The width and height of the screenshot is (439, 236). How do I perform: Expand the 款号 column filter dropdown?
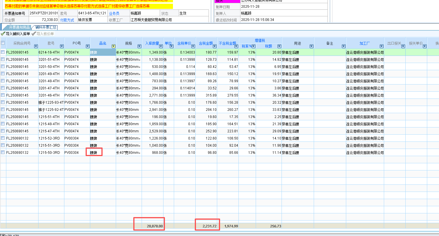62,46
